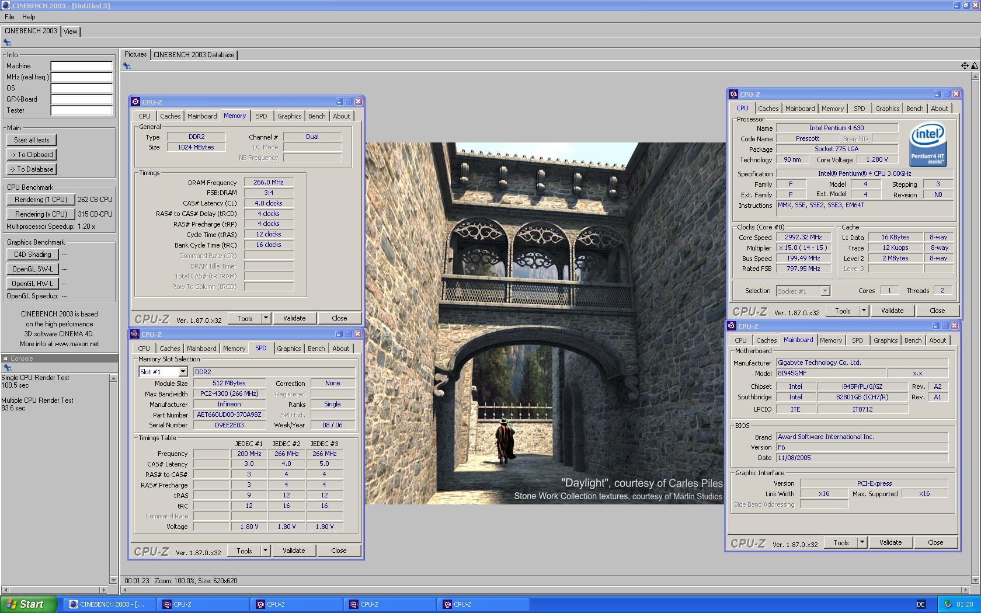This screenshot has width=981, height=613.
Task: Click the 262 CB-CPU result value
Action: pyautogui.click(x=95, y=200)
